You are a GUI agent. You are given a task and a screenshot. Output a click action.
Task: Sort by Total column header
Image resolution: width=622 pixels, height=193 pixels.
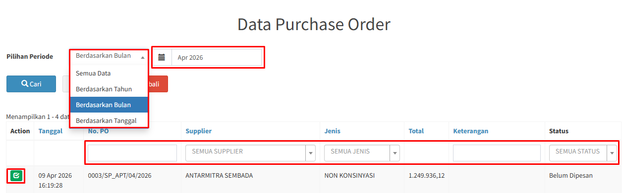tap(416, 131)
